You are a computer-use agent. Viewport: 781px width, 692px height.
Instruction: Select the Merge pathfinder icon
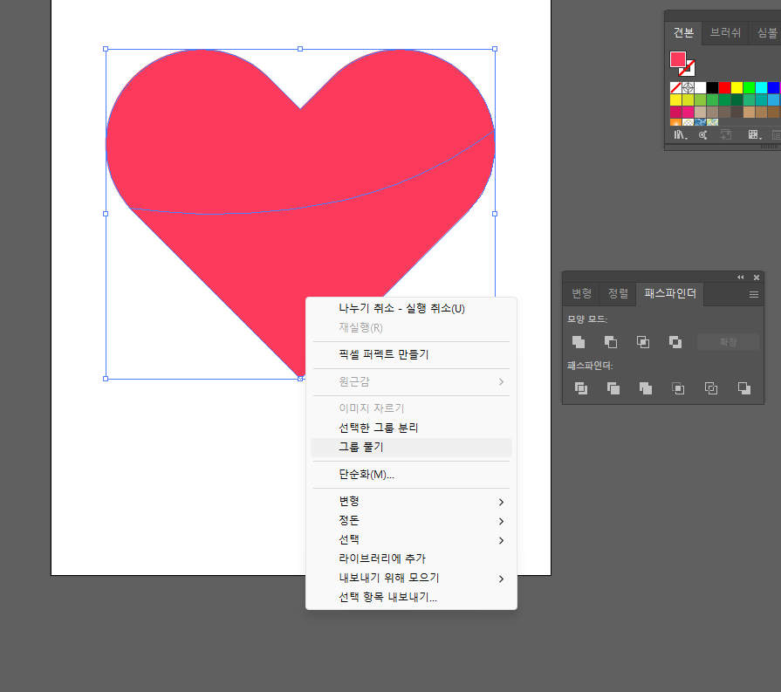point(644,388)
